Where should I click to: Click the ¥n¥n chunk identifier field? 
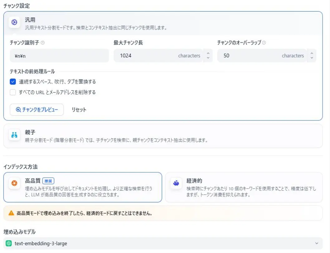tap(59, 55)
